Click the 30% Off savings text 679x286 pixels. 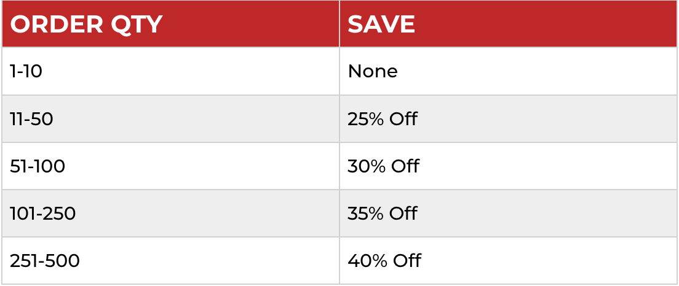(383, 166)
